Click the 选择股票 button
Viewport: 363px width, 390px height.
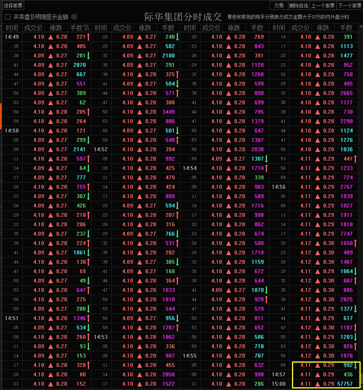13,5
